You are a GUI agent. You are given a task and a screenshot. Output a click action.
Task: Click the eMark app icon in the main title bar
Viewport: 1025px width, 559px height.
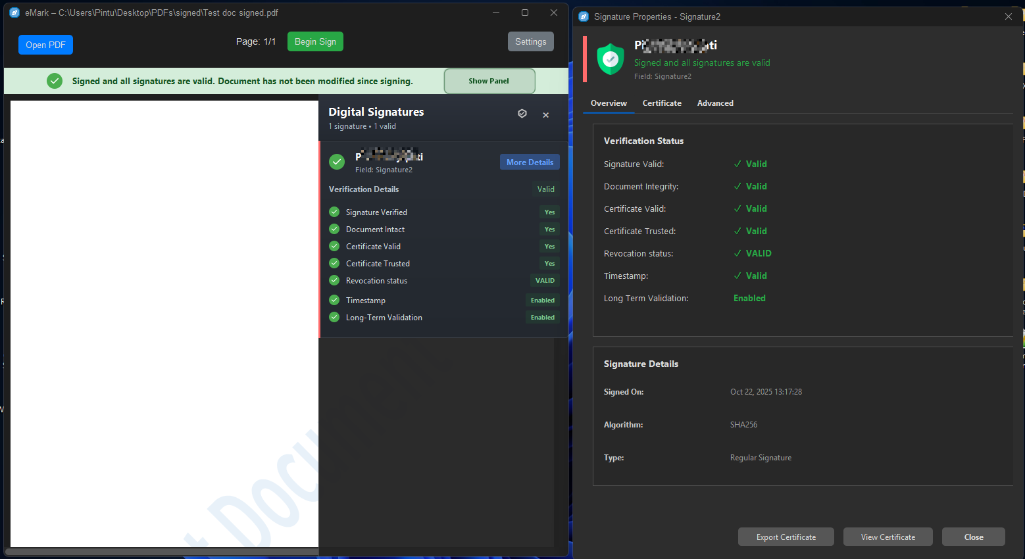pos(14,12)
